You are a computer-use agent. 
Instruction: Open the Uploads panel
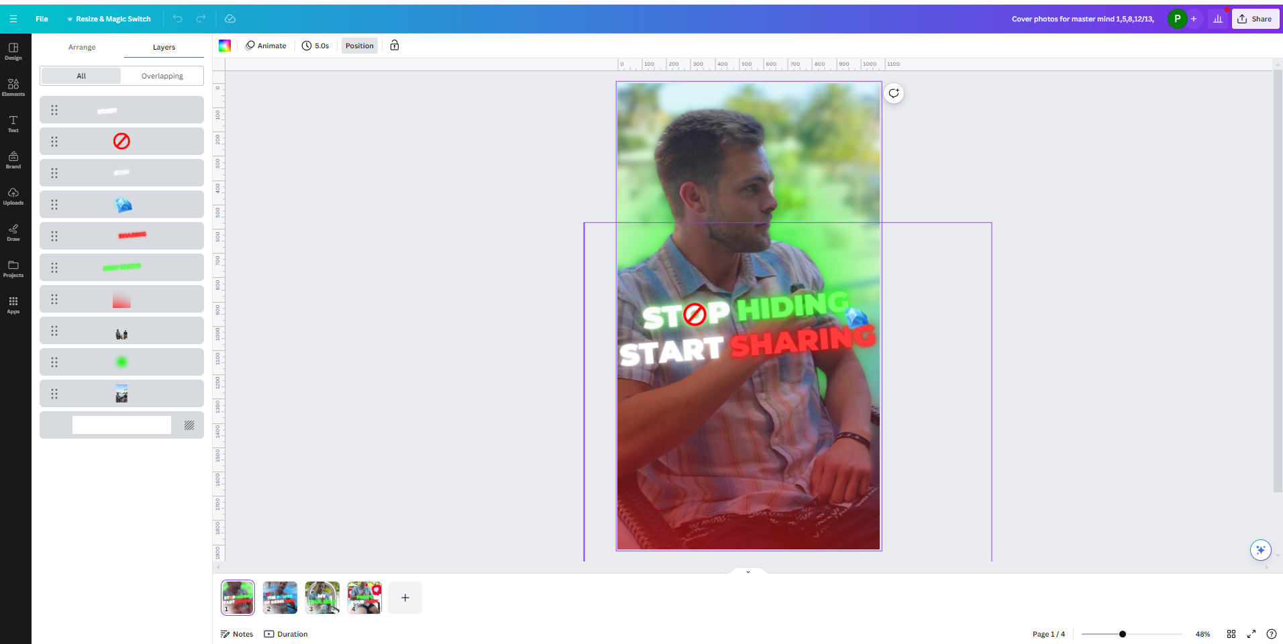(13, 196)
